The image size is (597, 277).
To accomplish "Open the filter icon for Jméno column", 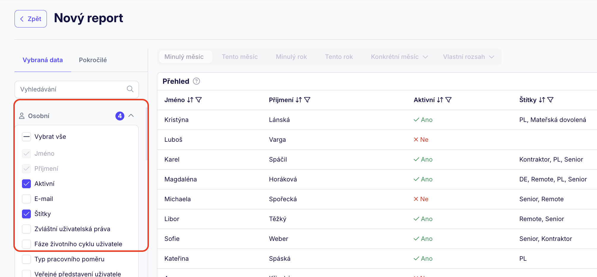I will (x=199, y=100).
